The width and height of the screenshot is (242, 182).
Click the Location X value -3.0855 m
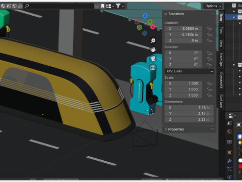[183, 29]
